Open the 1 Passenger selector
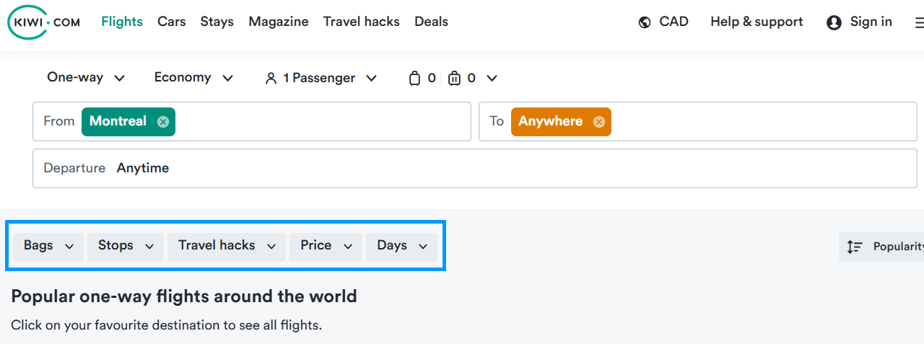 (x=321, y=78)
